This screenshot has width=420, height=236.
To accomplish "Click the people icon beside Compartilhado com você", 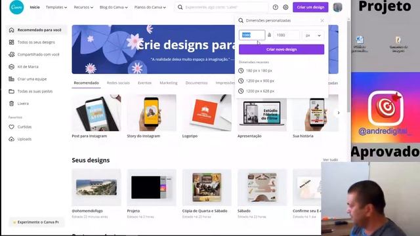I will click(x=12, y=54).
